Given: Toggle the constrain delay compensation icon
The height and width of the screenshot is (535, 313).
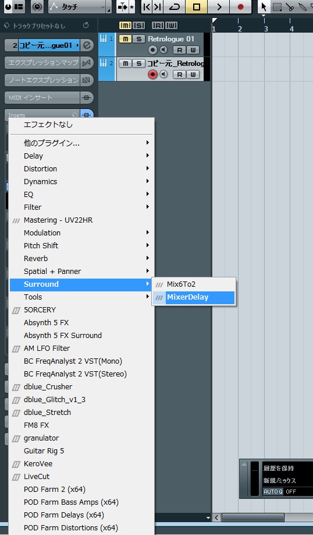Looking at the screenshot, I should (x=37, y=7).
